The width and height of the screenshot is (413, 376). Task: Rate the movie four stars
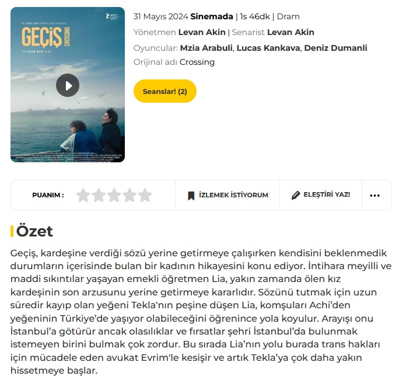[129, 195]
